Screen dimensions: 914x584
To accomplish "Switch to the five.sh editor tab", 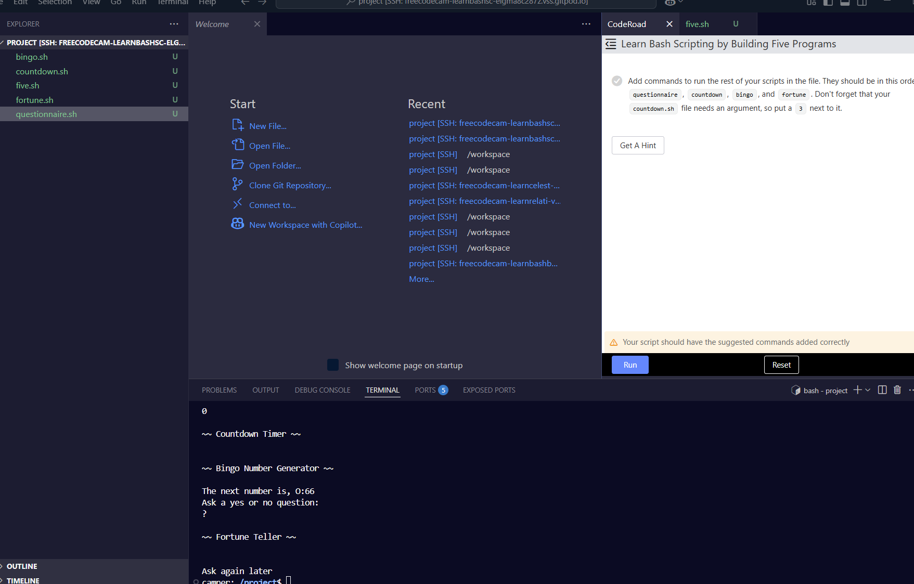I will [697, 24].
